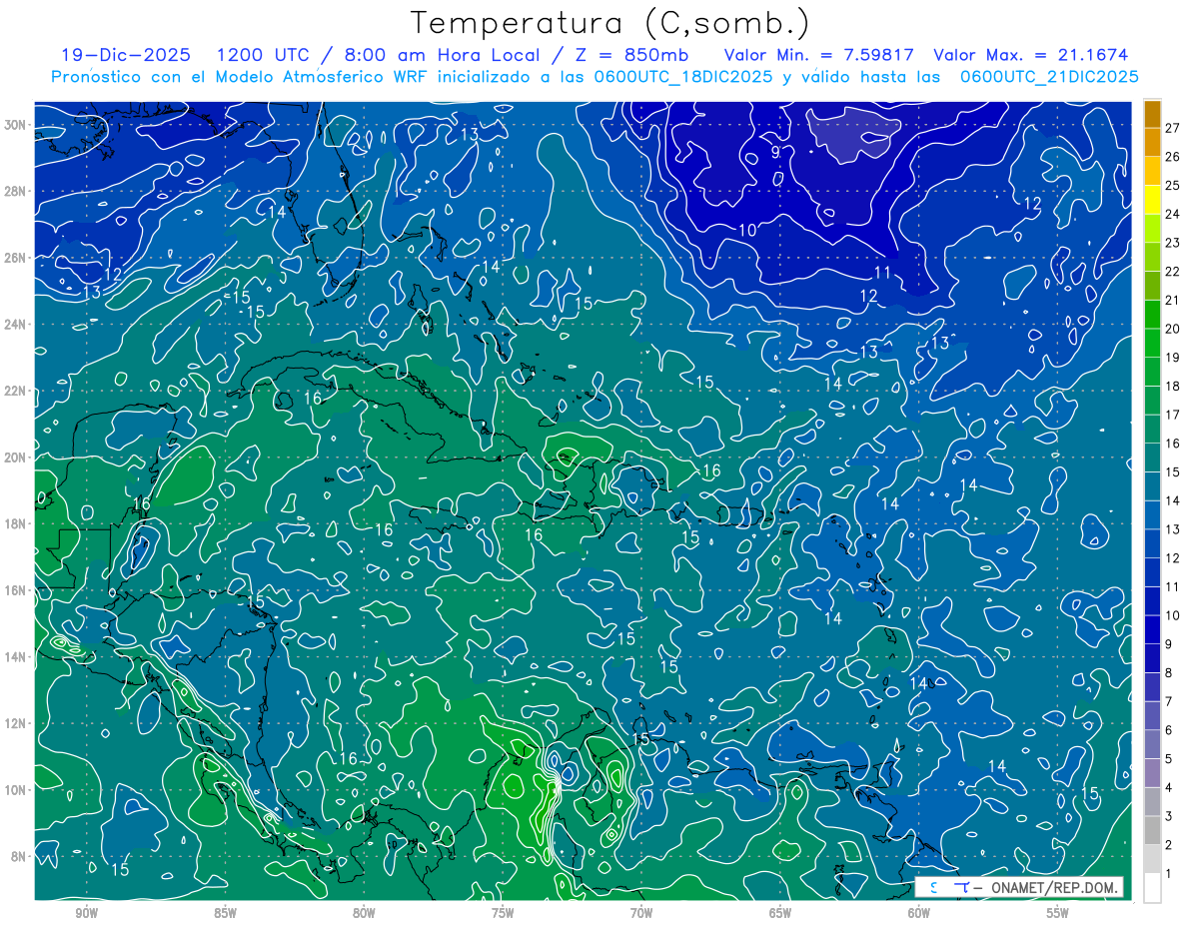
Task: Click the 8N latitude label
Action: 19,856
